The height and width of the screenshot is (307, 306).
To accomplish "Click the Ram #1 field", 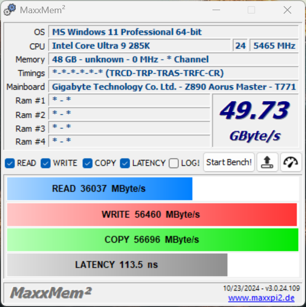I will click(x=129, y=100).
